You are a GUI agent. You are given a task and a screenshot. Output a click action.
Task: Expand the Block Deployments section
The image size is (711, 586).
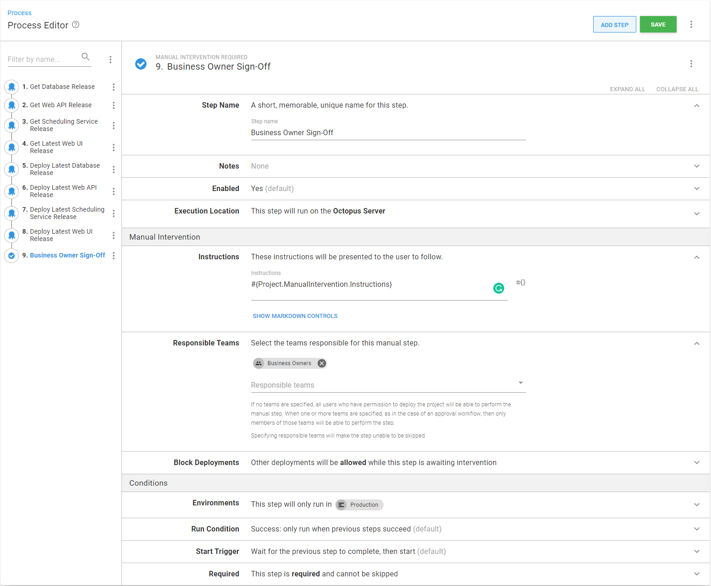(x=696, y=463)
